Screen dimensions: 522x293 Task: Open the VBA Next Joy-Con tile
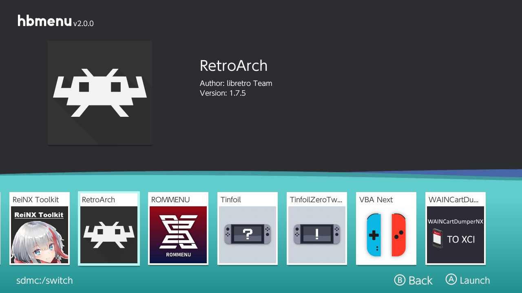pyautogui.click(x=386, y=228)
